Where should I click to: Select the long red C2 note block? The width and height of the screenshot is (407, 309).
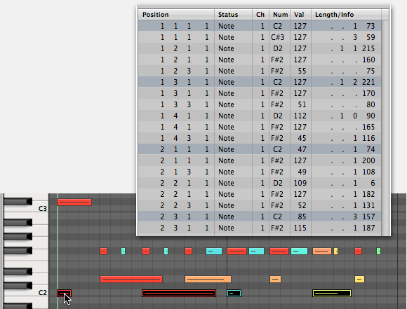click(179, 293)
